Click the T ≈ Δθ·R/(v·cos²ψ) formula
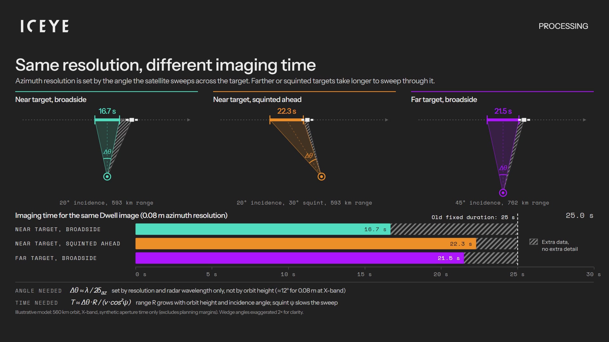 click(101, 302)
